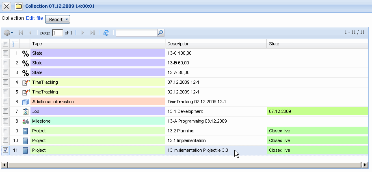Sort by the Type column header
The width and height of the screenshot is (372, 172).
coord(97,44)
